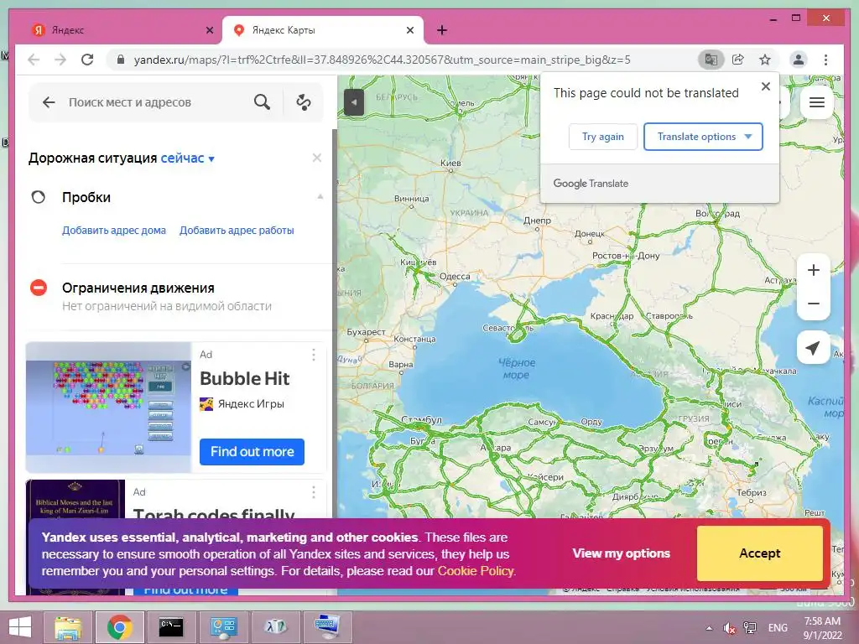Open File Explorer from the taskbar
859x644 pixels.
(68, 627)
